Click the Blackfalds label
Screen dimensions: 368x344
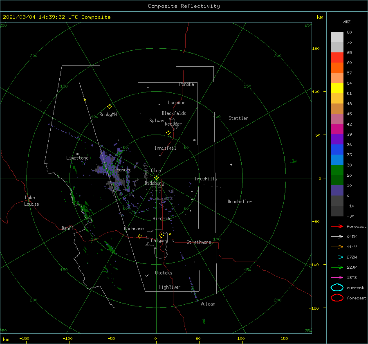[x=174, y=113]
